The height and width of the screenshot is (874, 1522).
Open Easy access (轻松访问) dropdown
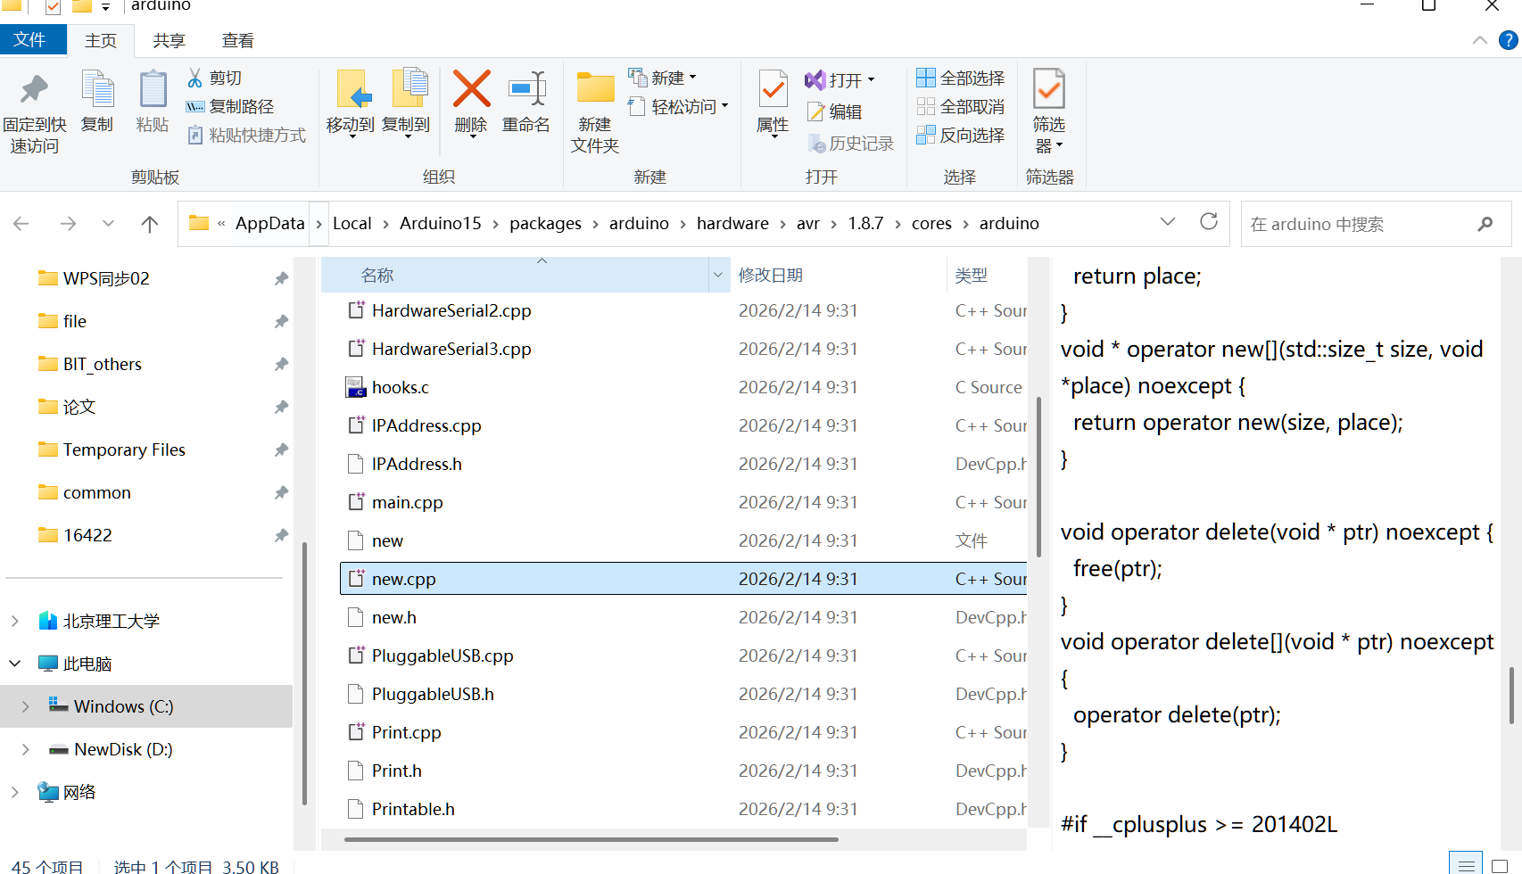coord(678,107)
